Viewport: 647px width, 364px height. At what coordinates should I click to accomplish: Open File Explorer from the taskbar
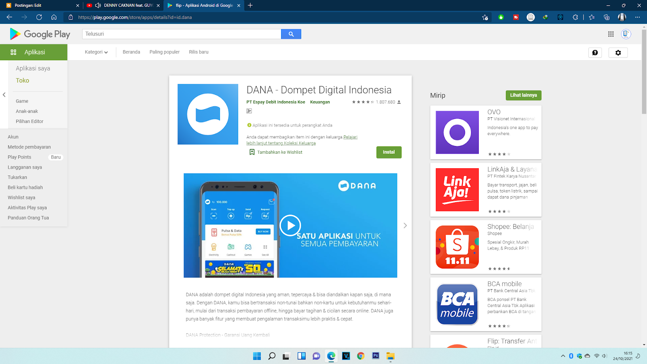pos(390,356)
